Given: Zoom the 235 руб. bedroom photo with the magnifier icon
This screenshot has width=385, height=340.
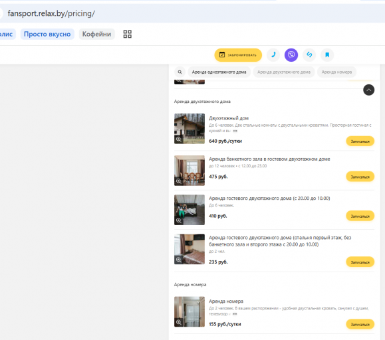Looking at the screenshot, I should coord(179,260).
